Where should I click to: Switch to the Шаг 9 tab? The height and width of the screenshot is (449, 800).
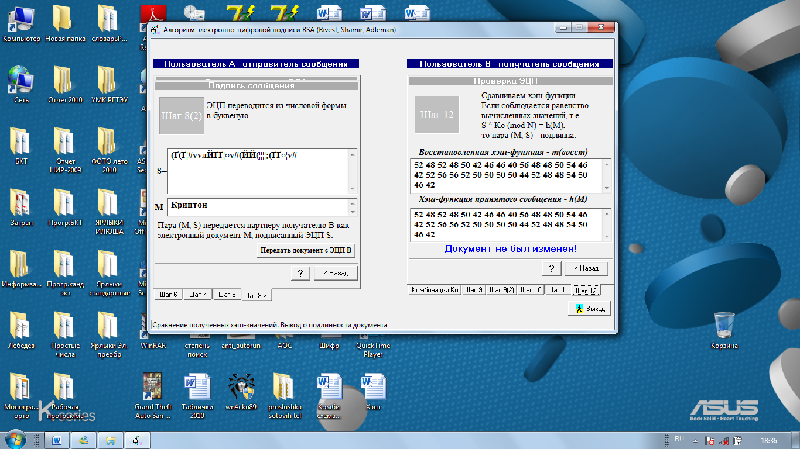click(x=474, y=289)
